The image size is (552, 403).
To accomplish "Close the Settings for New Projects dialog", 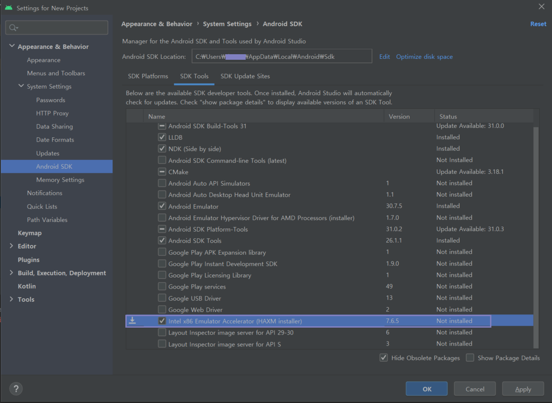I will (541, 6).
